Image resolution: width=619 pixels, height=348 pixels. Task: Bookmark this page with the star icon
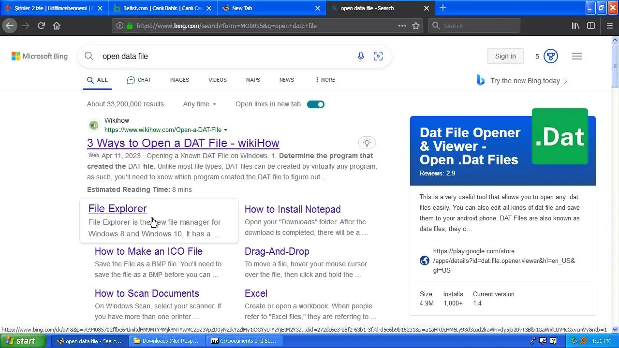tap(416, 26)
